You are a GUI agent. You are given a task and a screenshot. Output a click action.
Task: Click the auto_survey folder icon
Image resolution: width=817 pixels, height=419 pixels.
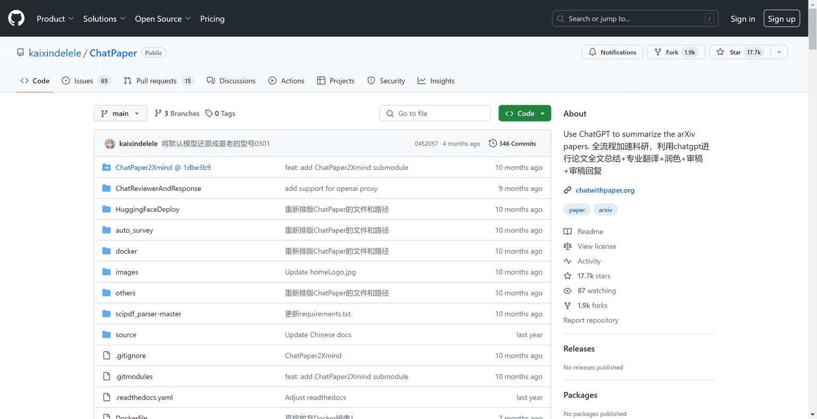pyautogui.click(x=106, y=230)
